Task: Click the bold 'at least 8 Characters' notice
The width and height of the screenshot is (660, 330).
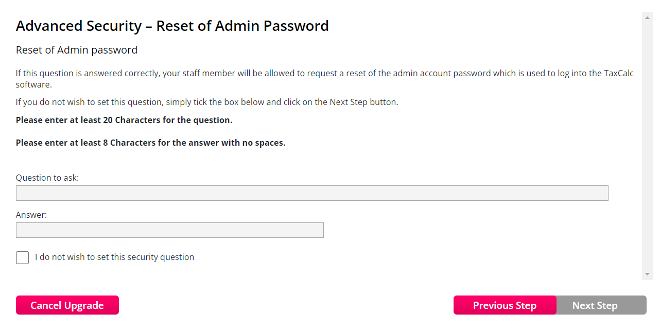Action: point(150,143)
